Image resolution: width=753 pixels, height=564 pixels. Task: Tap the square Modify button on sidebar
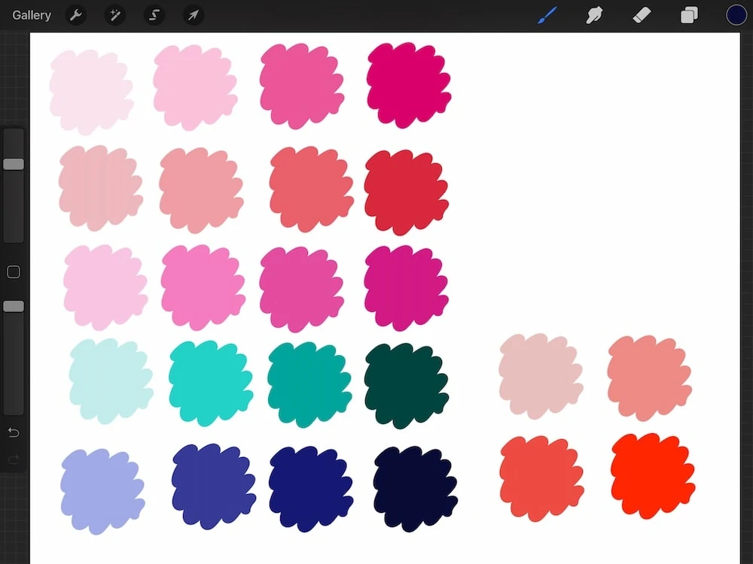point(14,272)
